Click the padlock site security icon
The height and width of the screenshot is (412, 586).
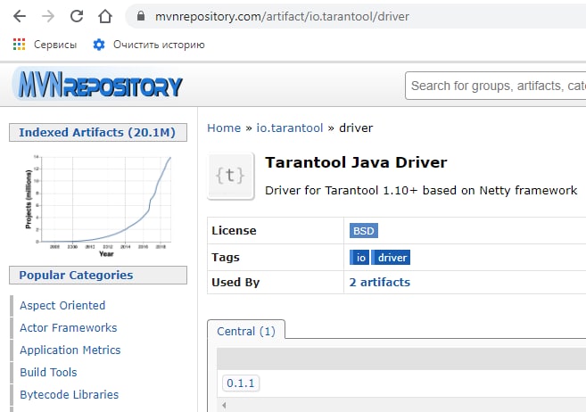click(141, 16)
